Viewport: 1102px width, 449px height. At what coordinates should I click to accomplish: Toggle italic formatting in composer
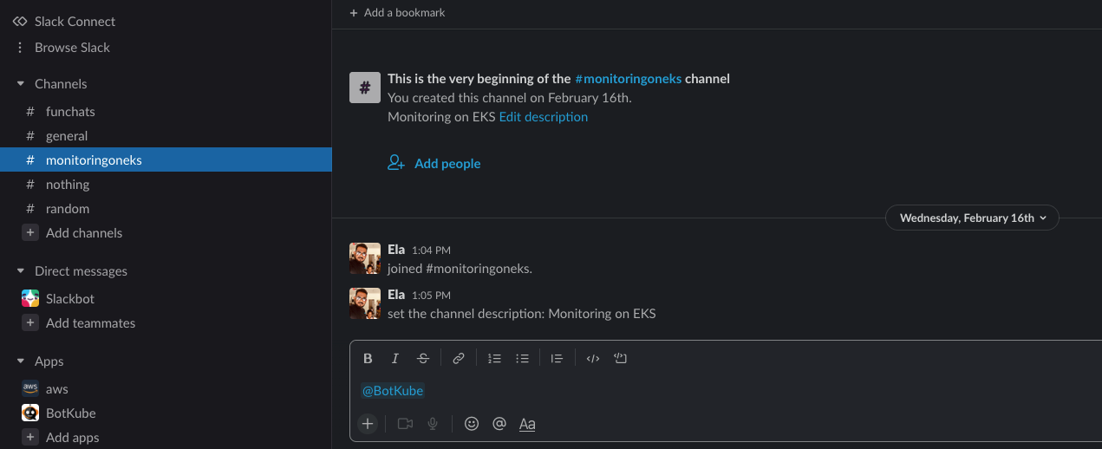[395, 358]
